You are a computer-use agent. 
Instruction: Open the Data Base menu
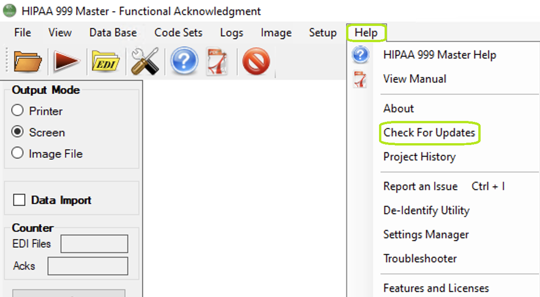tap(113, 33)
